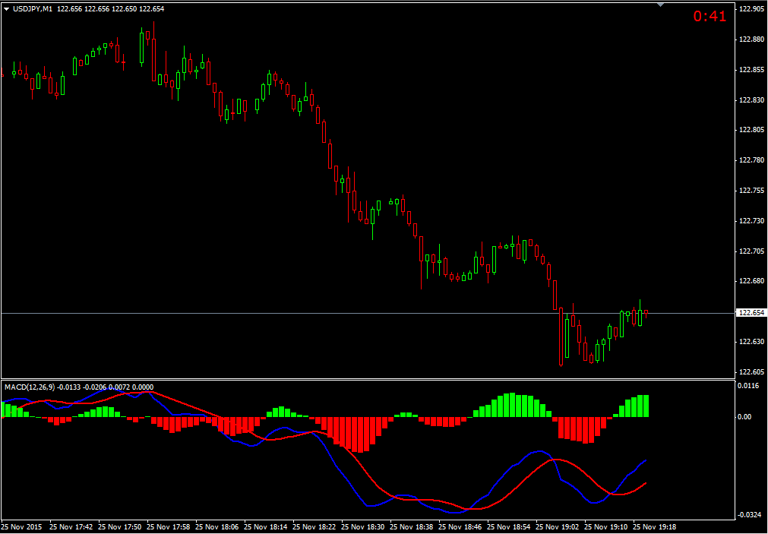
Task: Click the USDJPY symbol dropdown arrow
Action: [x=6, y=8]
